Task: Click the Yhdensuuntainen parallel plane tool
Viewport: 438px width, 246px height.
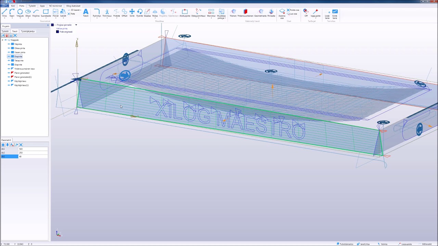Action: 245,13
